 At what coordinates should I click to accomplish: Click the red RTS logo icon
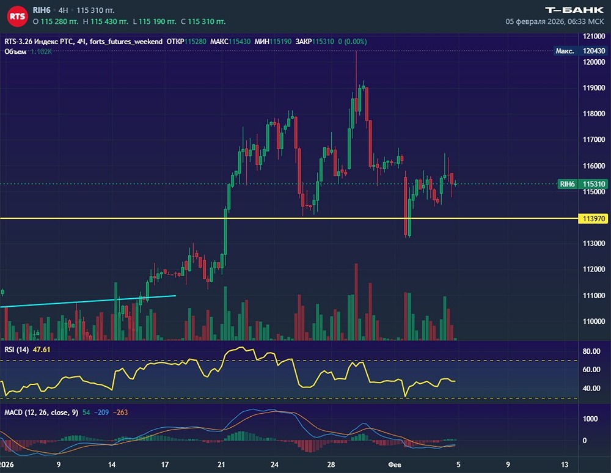18,16
